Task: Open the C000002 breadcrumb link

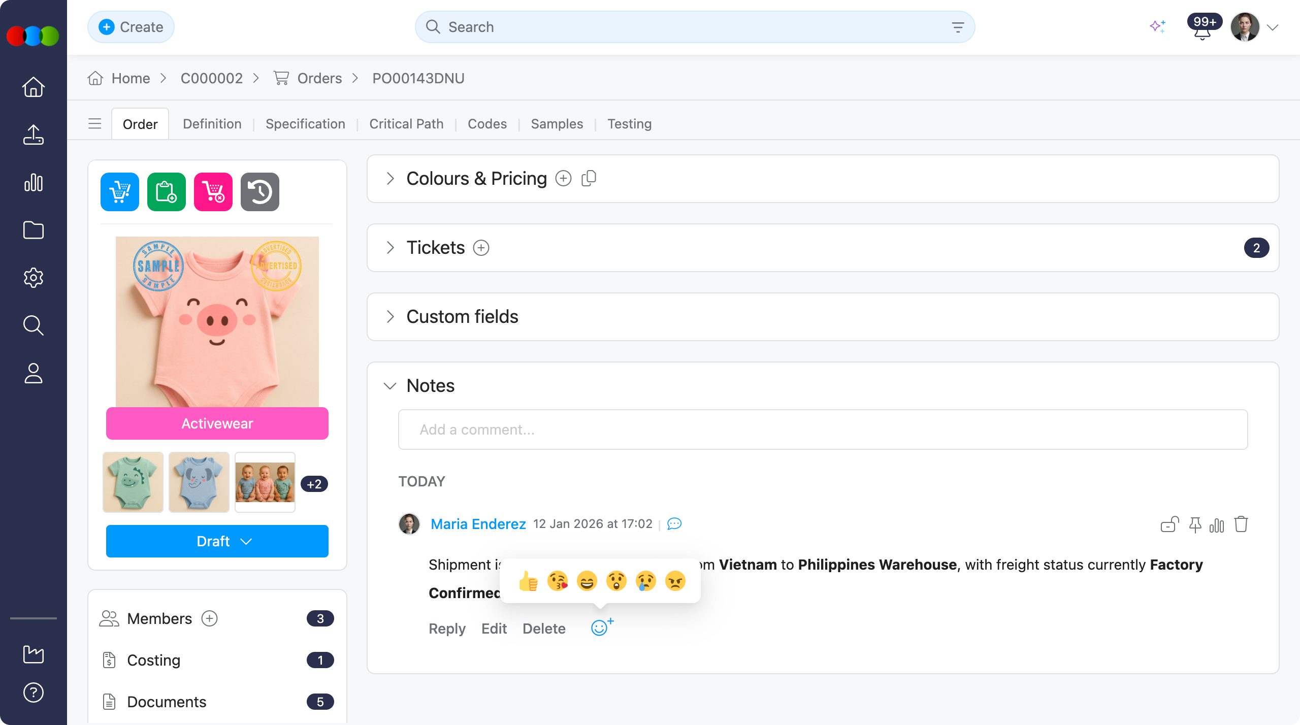Action: pyautogui.click(x=211, y=78)
